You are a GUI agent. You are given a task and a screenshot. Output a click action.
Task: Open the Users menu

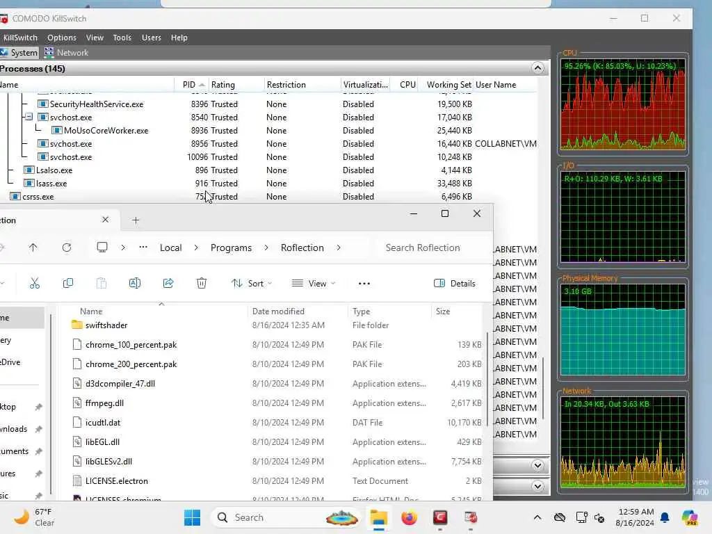coord(151,38)
